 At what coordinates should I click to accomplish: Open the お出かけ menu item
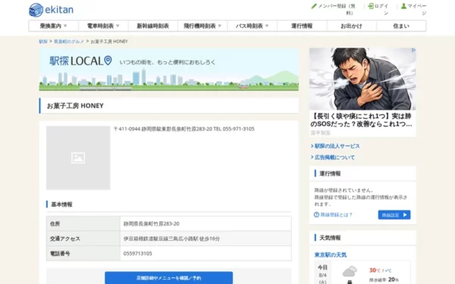pos(351,26)
